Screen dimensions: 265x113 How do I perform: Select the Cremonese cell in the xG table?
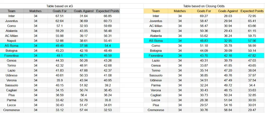pyautogui.click(x=12, y=110)
